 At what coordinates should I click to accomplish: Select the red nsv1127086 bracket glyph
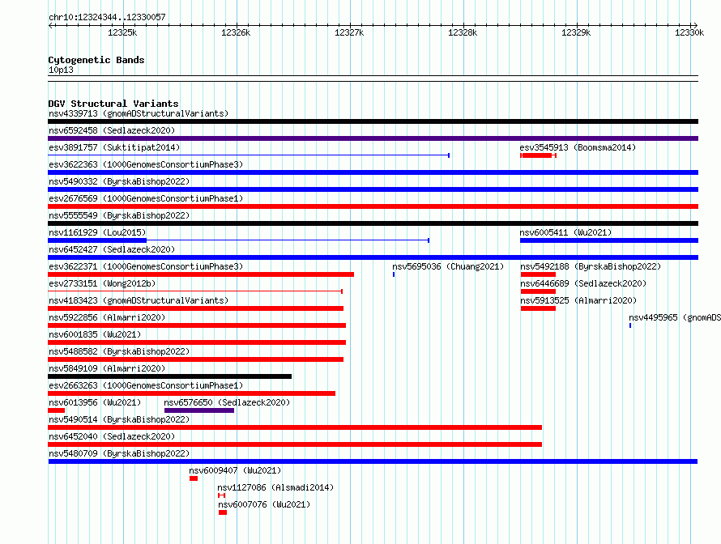pos(222,495)
